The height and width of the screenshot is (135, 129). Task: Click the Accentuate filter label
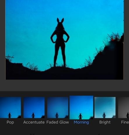[x=34, y=122]
